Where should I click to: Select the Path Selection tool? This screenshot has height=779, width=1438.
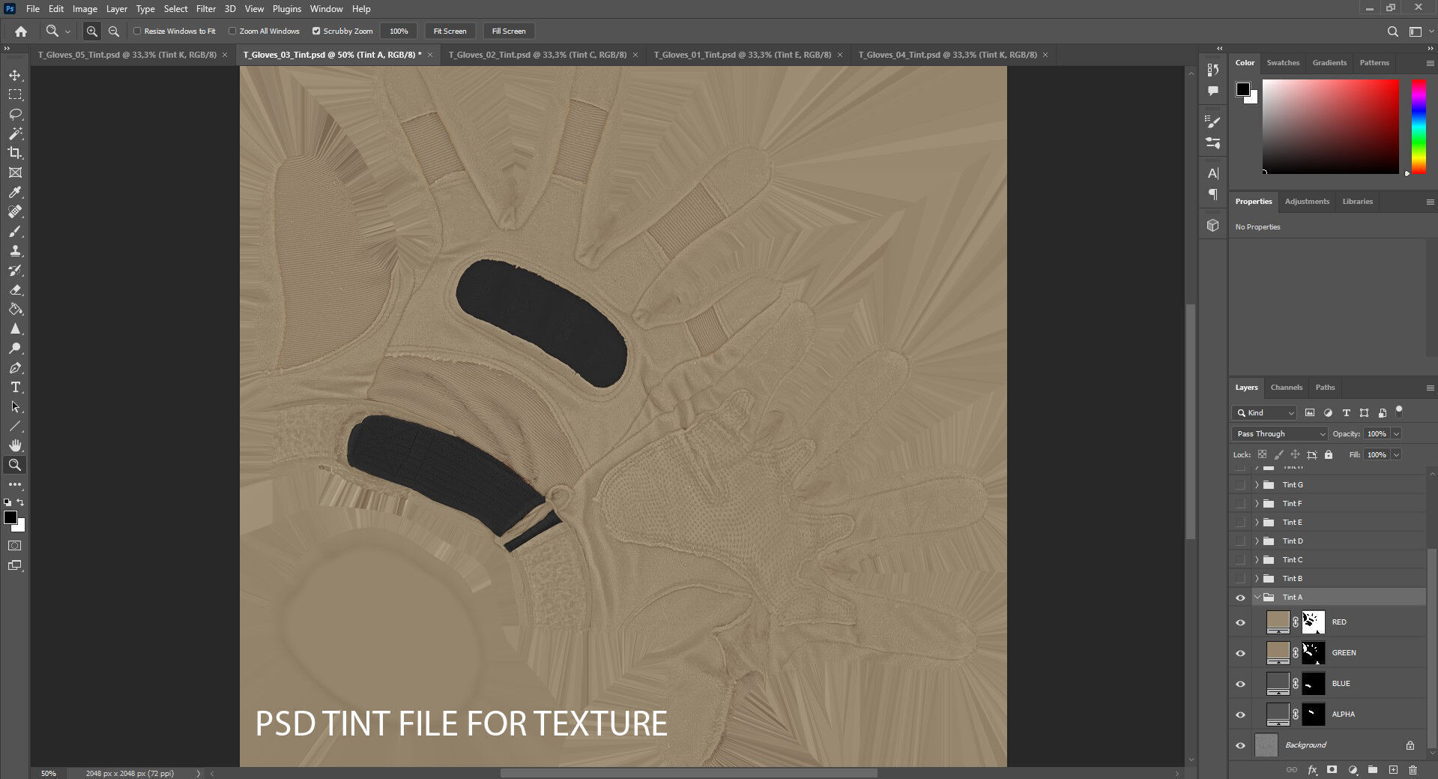click(15, 406)
